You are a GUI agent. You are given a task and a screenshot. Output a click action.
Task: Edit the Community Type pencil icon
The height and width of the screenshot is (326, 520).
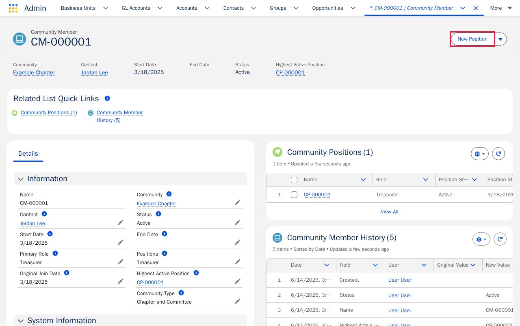pyautogui.click(x=238, y=301)
